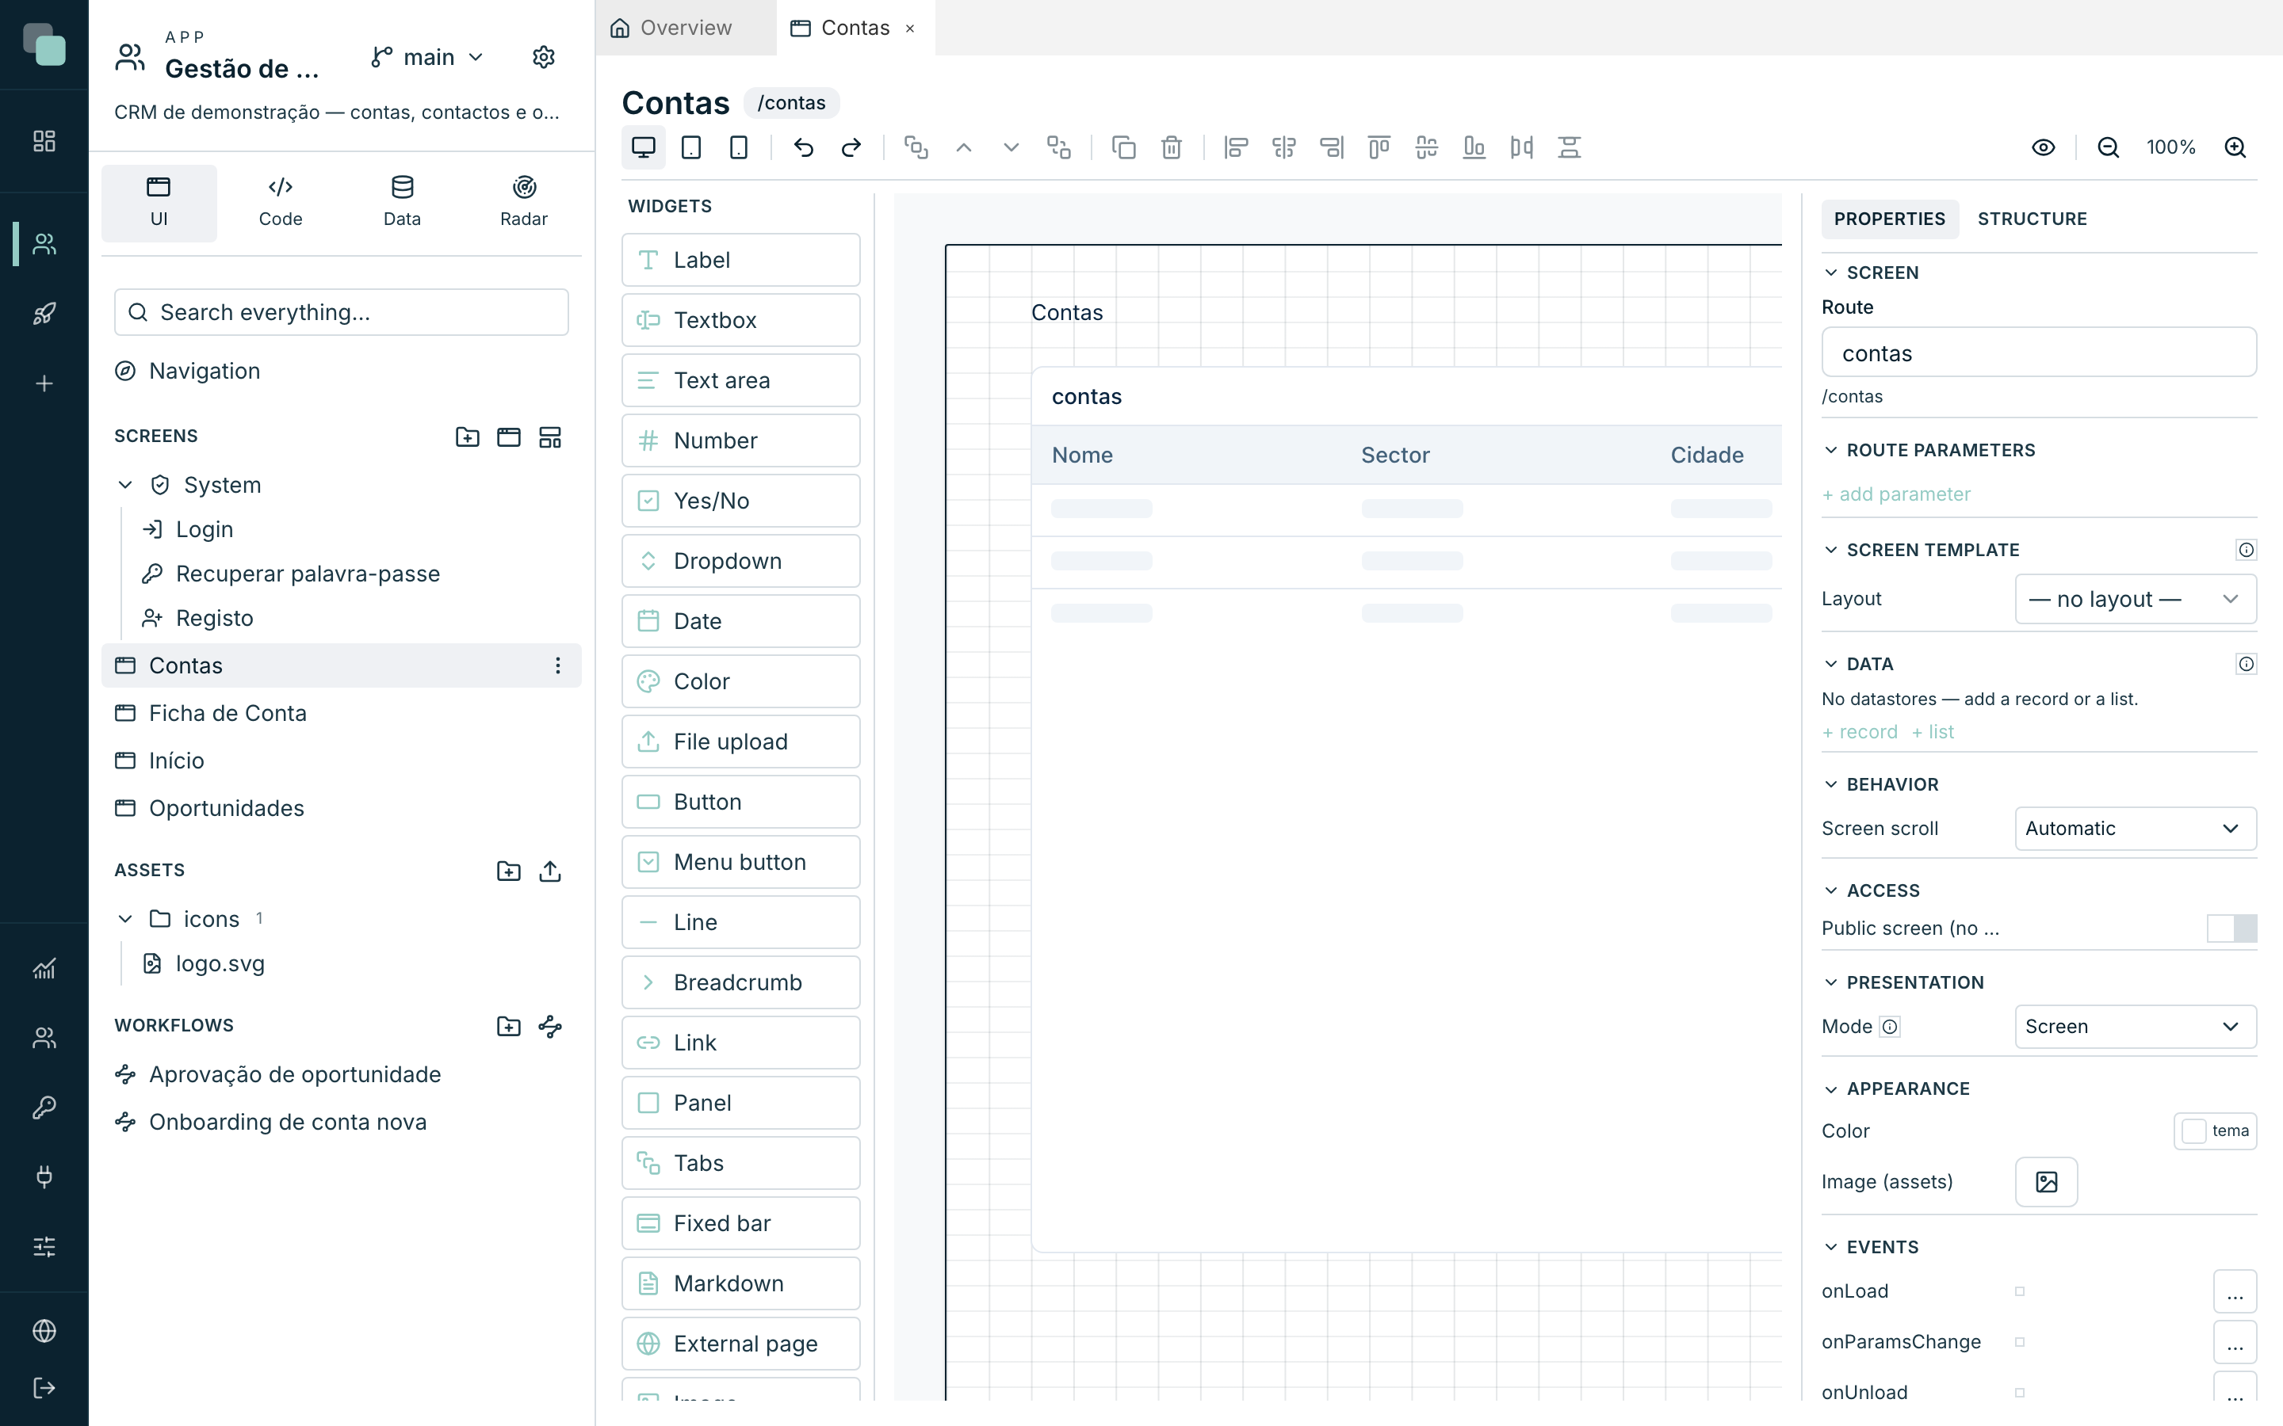Open the Contas screen options menu

tap(557, 665)
